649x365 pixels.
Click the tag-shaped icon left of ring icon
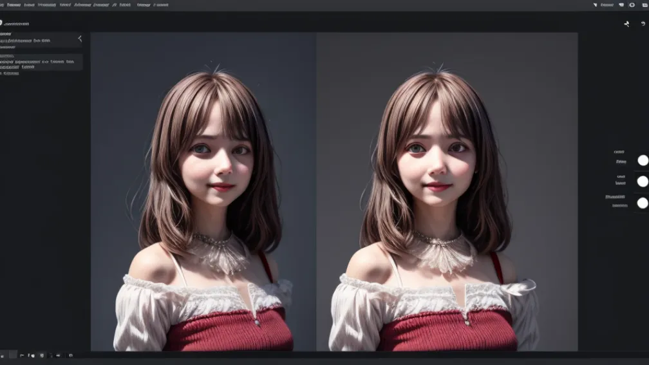[x=621, y=5]
